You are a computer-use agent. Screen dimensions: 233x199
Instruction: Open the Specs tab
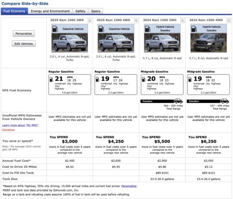(96, 11)
